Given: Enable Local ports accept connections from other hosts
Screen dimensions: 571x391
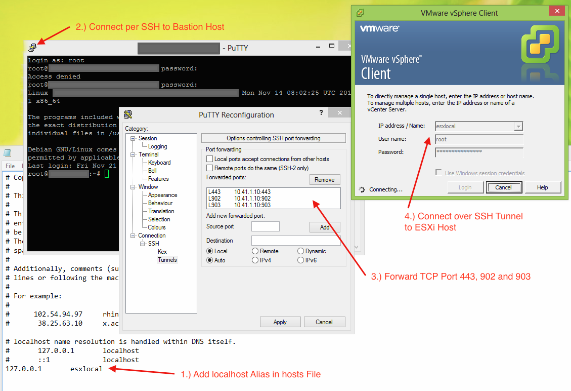Looking at the screenshot, I should [210, 159].
